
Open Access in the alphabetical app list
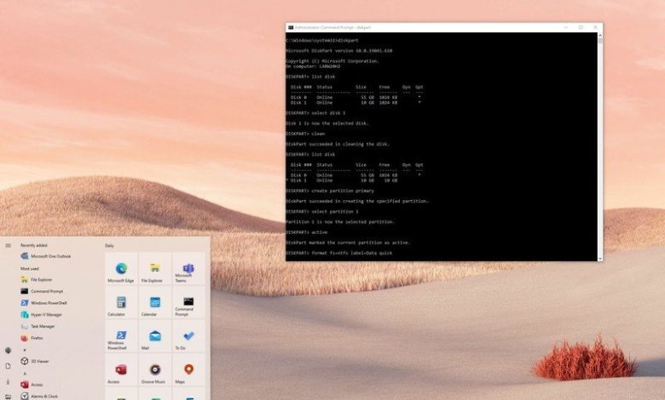32,385
